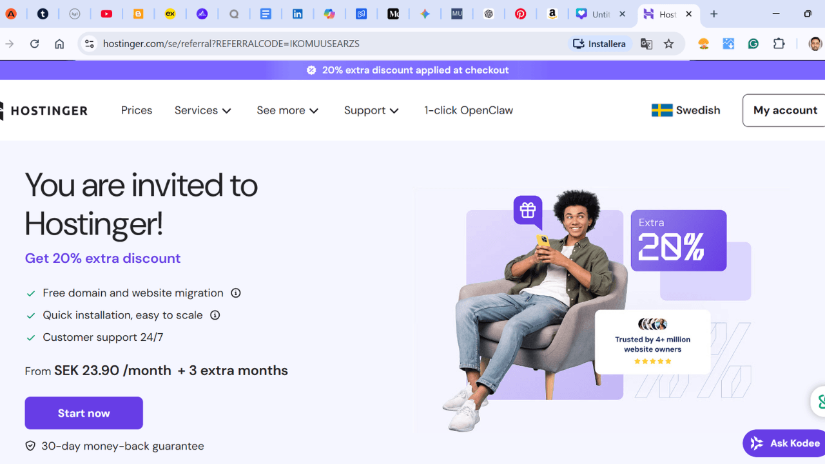Open the ChatGPT bookmark
Image resolution: width=825 pixels, height=464 pixels.
tap(489, 14)
